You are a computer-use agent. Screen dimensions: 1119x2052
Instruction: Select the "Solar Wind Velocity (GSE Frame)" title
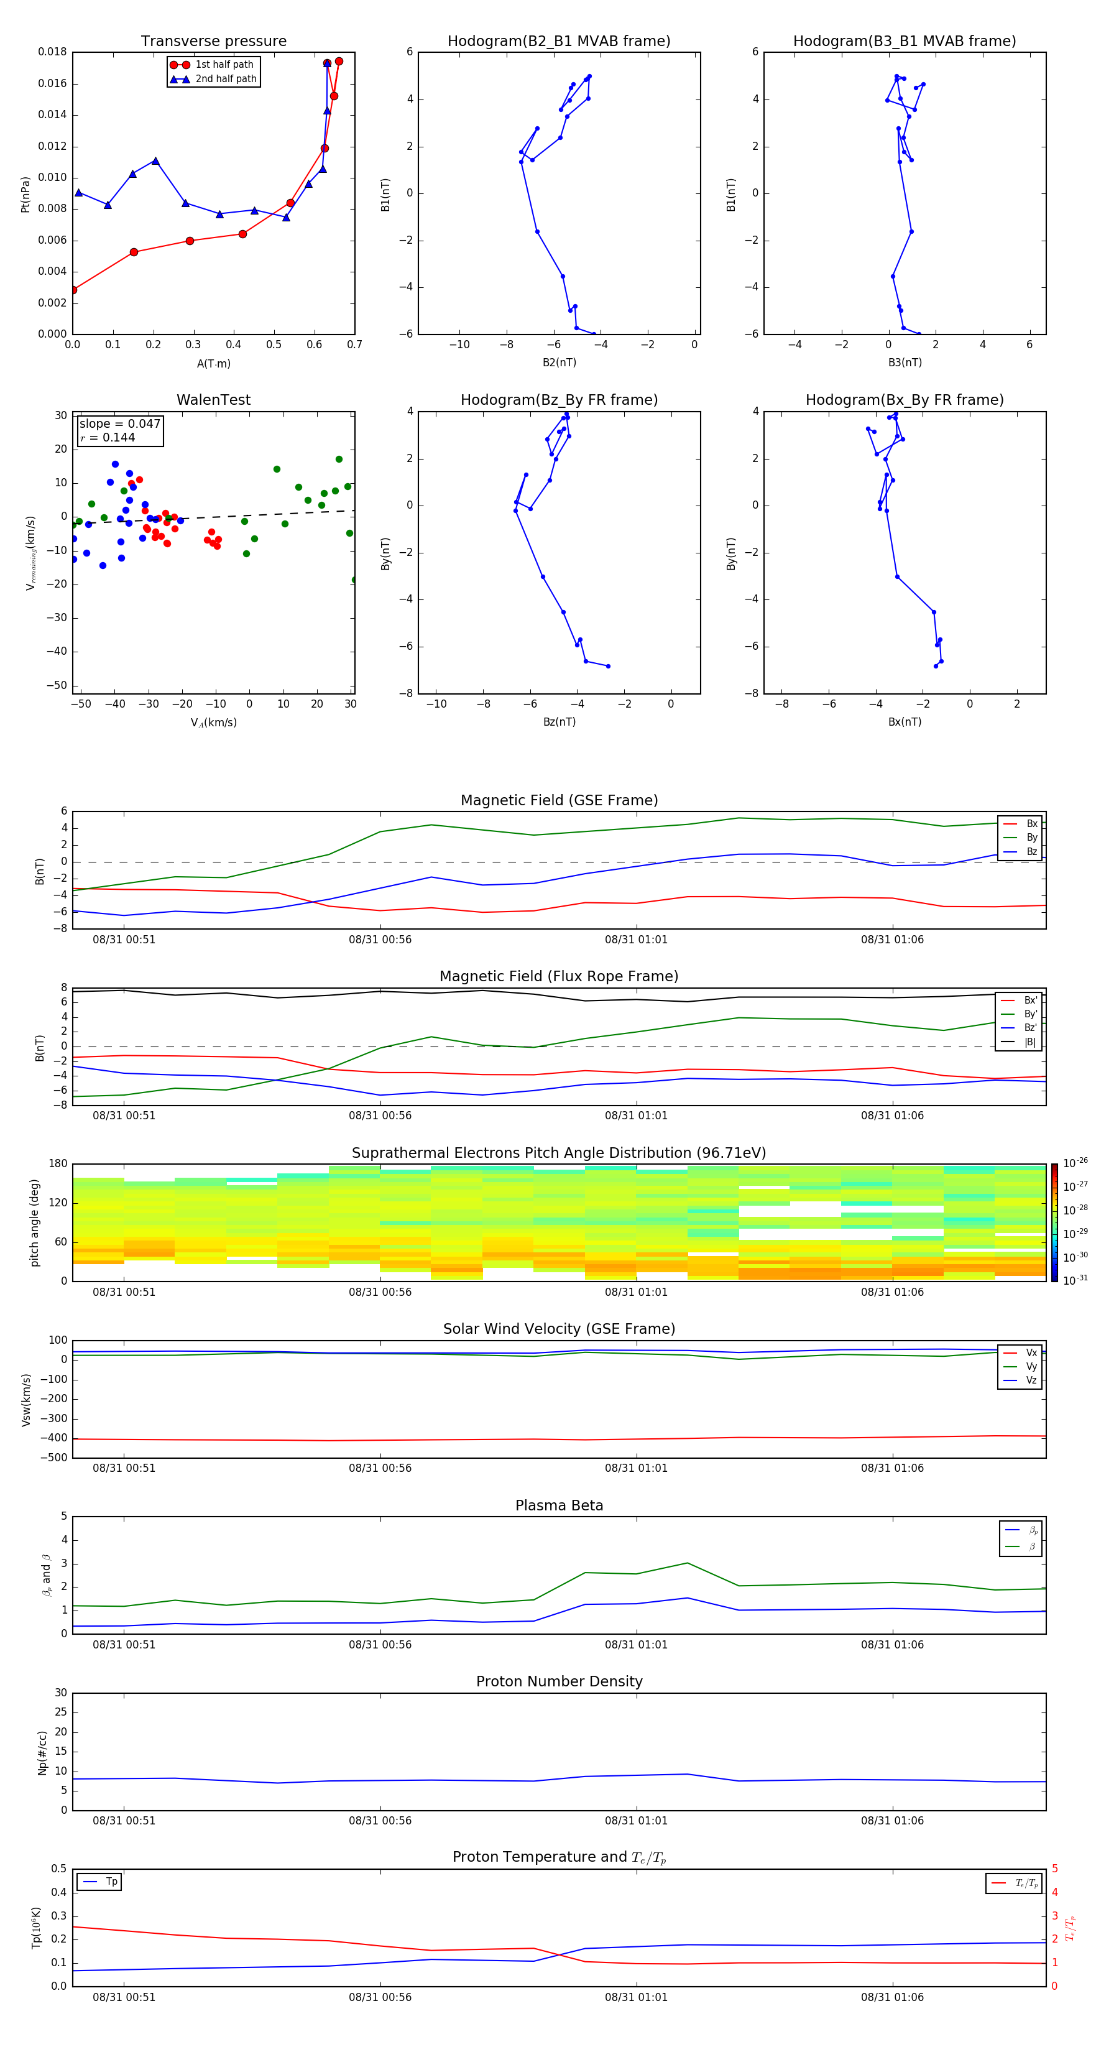[x=559, y=1329]
